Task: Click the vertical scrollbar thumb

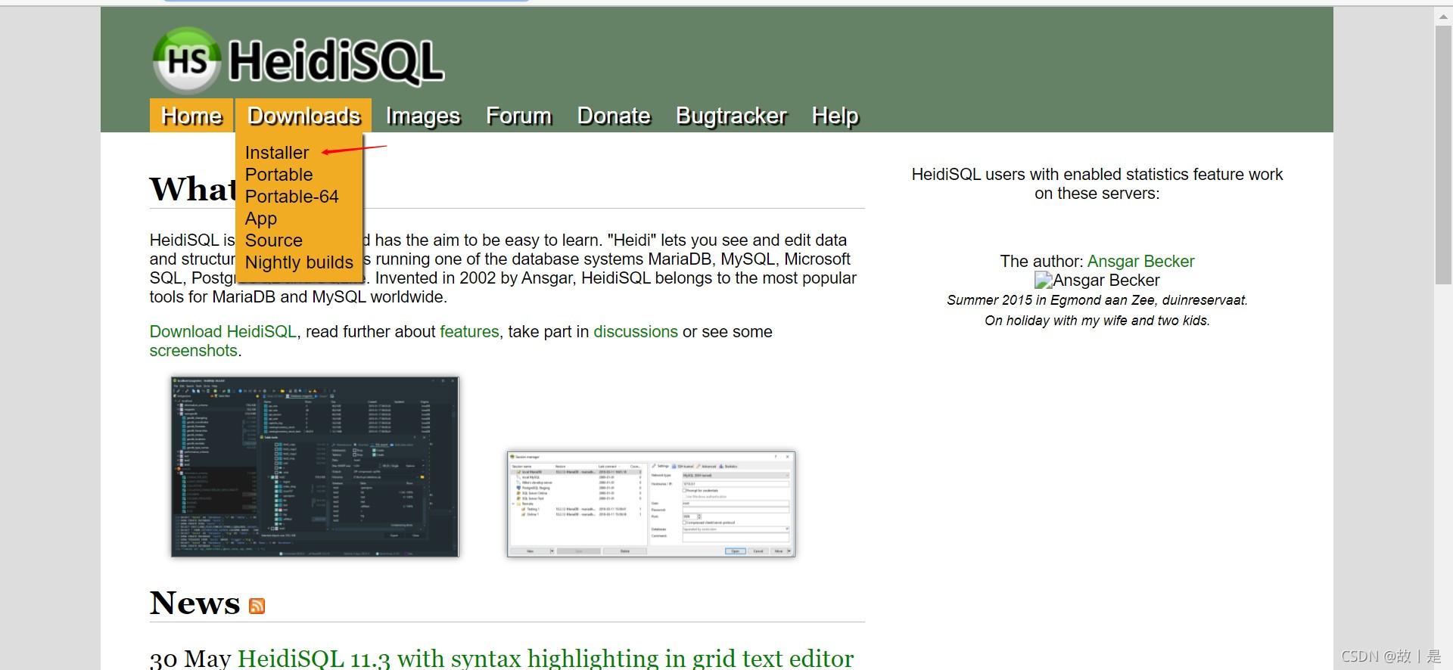Action: pos(1443,155)
